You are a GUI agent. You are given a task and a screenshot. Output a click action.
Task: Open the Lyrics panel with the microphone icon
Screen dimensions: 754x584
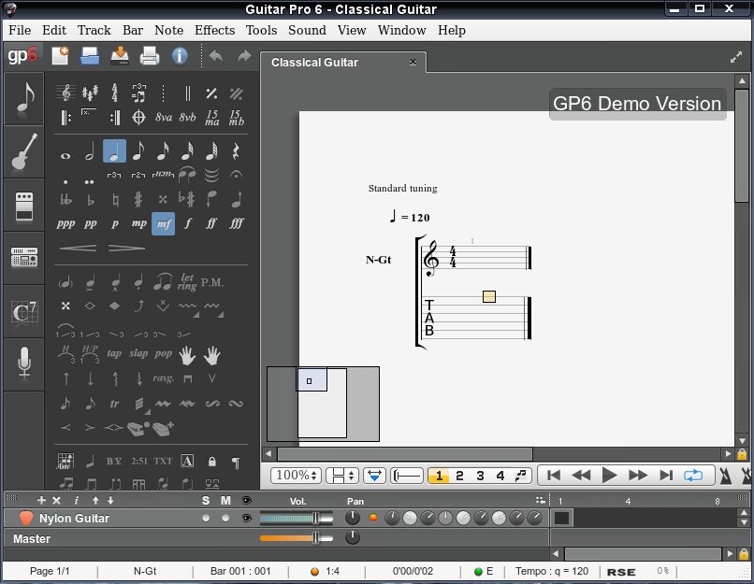[23, 364]
